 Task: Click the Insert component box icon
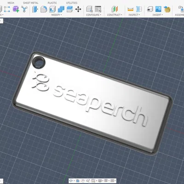click(167, 9)
